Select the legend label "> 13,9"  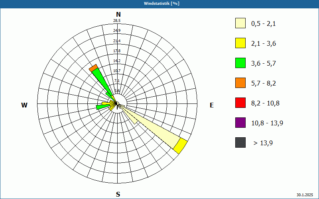click(x=263, y=143)
